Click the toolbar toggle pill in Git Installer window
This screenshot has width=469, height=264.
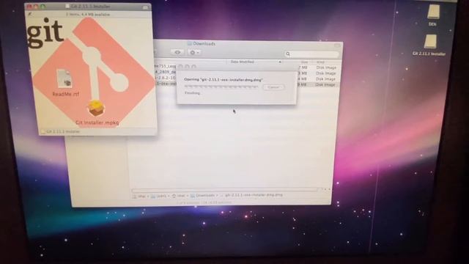(x=145, y=7)
